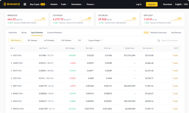Open the Derivatives menu
This screenshot has height=113, width=189.
(x=77, y=4)
